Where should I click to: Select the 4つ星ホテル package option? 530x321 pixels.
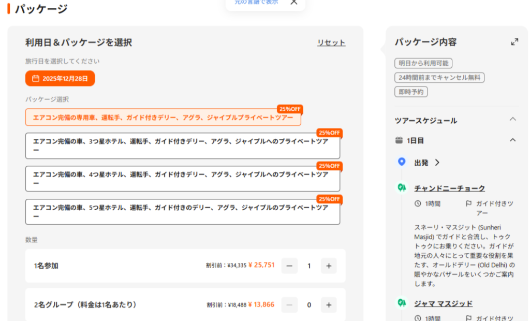pos(182,179)
